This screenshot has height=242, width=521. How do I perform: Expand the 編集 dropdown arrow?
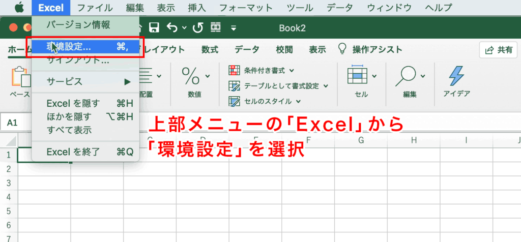coord(423,76)
